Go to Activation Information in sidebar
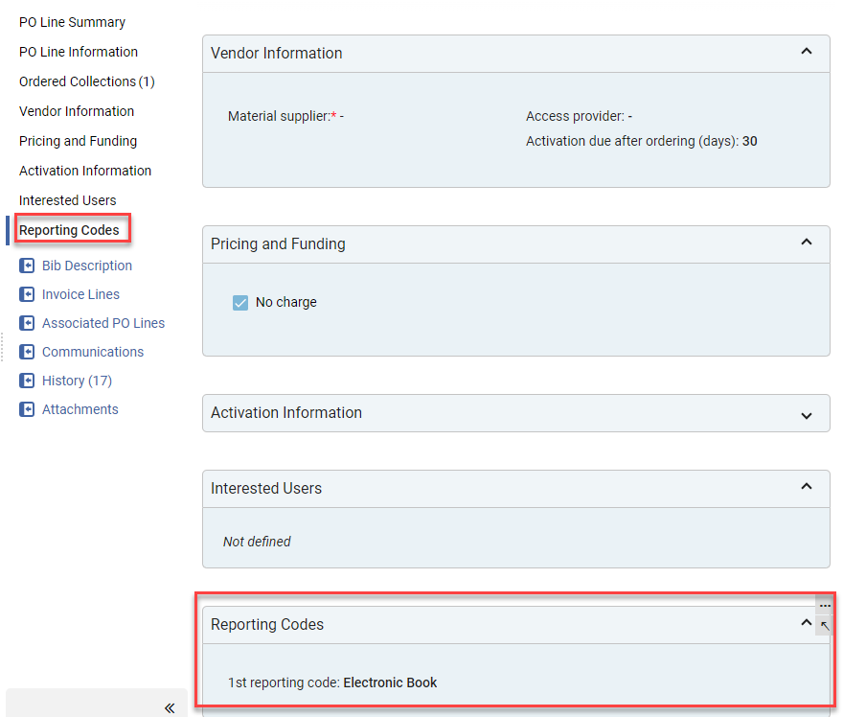843x717 pixels. point(85,171)
